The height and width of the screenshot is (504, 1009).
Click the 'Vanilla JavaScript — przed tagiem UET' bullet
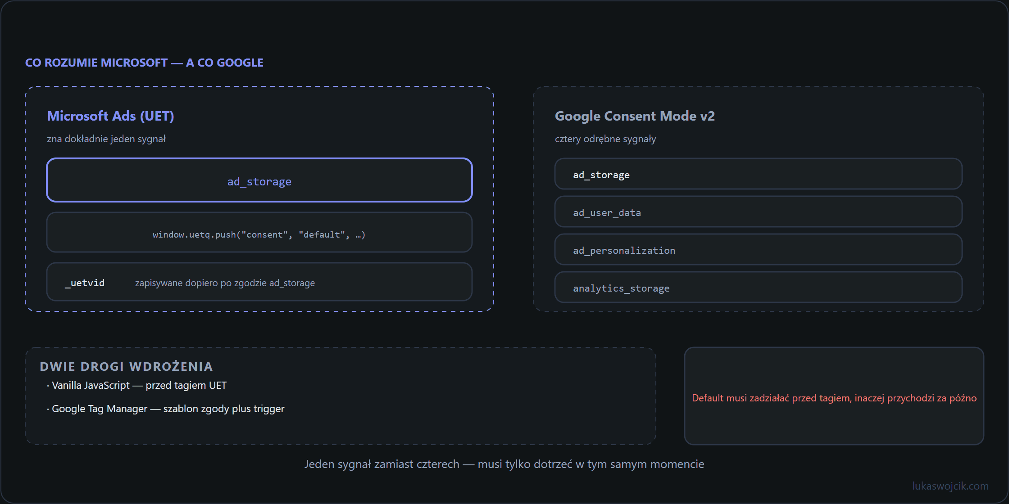pos(137,385)
